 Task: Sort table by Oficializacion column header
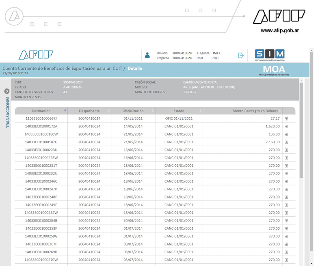click(x=133, y=111)
